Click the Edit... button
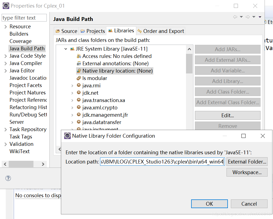This screenshot has height=219, width=273. coord(228,115)
